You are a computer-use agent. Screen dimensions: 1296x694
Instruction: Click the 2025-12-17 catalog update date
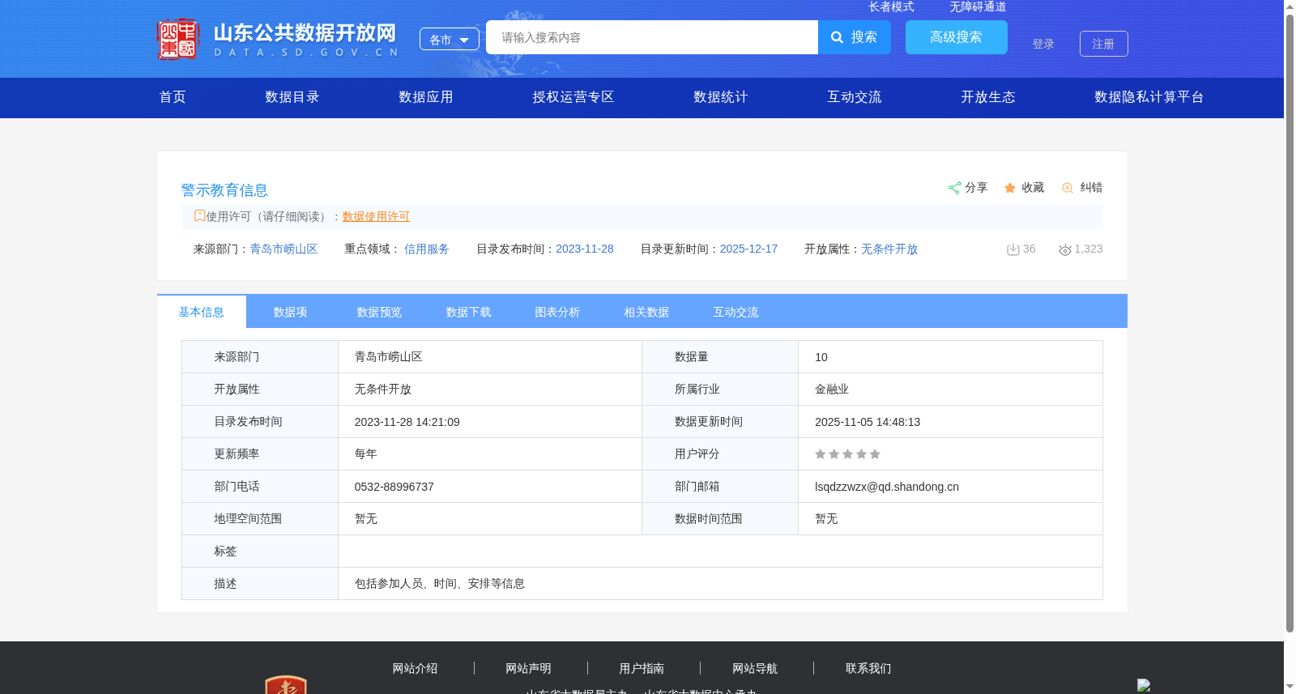(x=748, y=249)
